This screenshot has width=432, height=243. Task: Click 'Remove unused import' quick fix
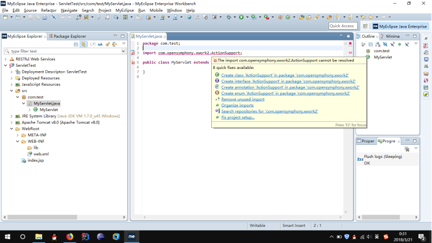(242, 99)
